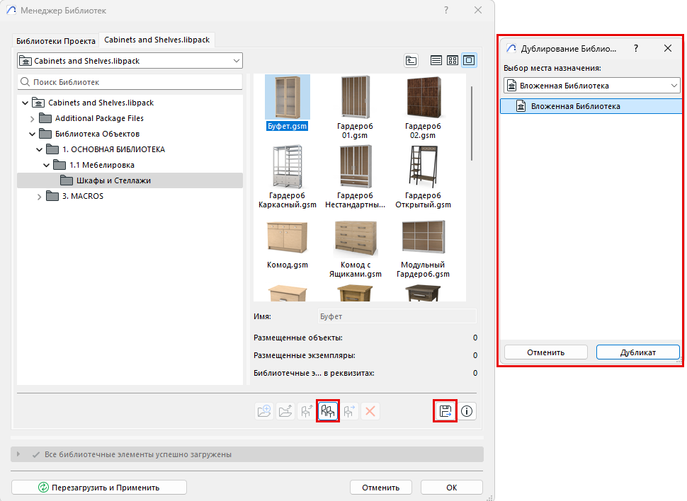The height and width of the screenshot is (501, 687).
Task: Click Размещенные объекты: label
Action: point(298,338)
